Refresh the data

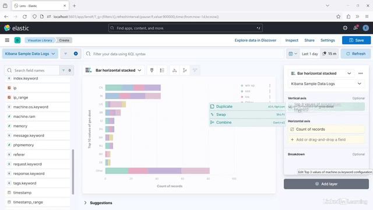[356, 54]
